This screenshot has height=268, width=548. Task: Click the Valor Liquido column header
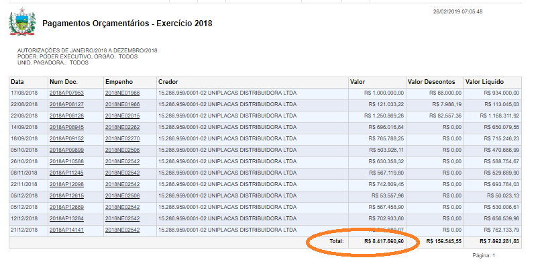click(492, 82)
